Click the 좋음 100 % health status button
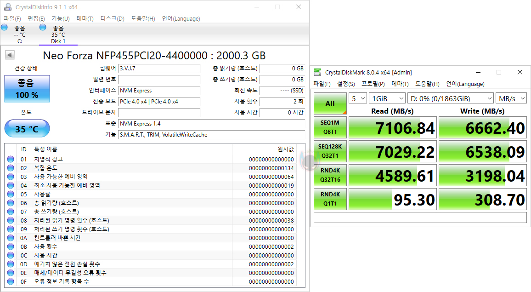 pyautogui.click(x=27, y=89)
